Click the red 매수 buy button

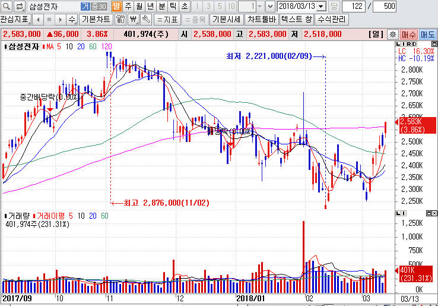tap(408, 34)
